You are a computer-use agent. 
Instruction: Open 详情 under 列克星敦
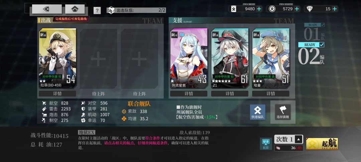189,94
